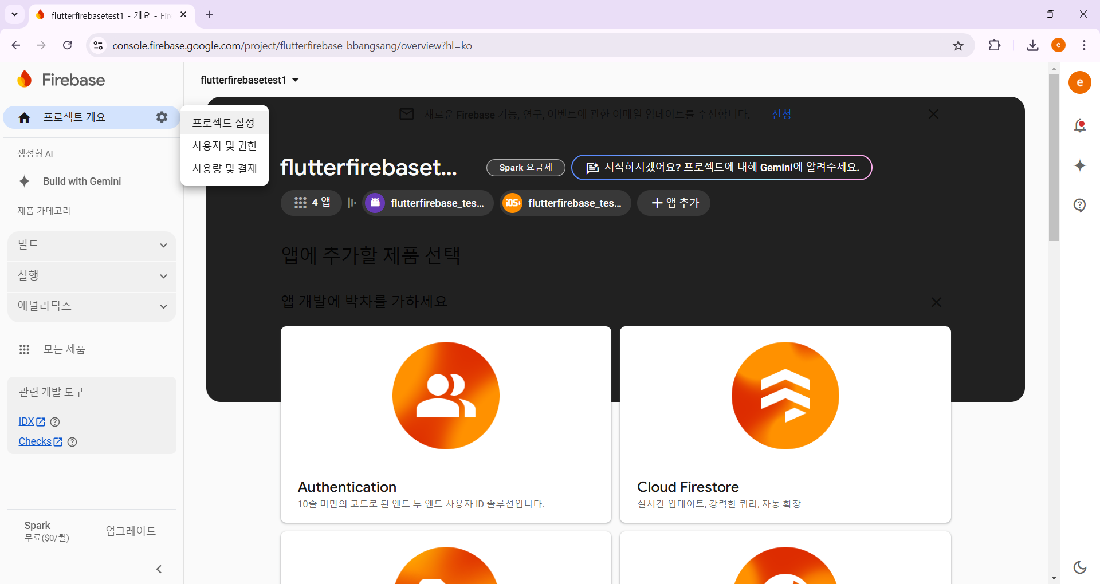The image size is (1100, 584).
Task: Open the tab search dropdown arrow
Action: click(x=15, y=14)
